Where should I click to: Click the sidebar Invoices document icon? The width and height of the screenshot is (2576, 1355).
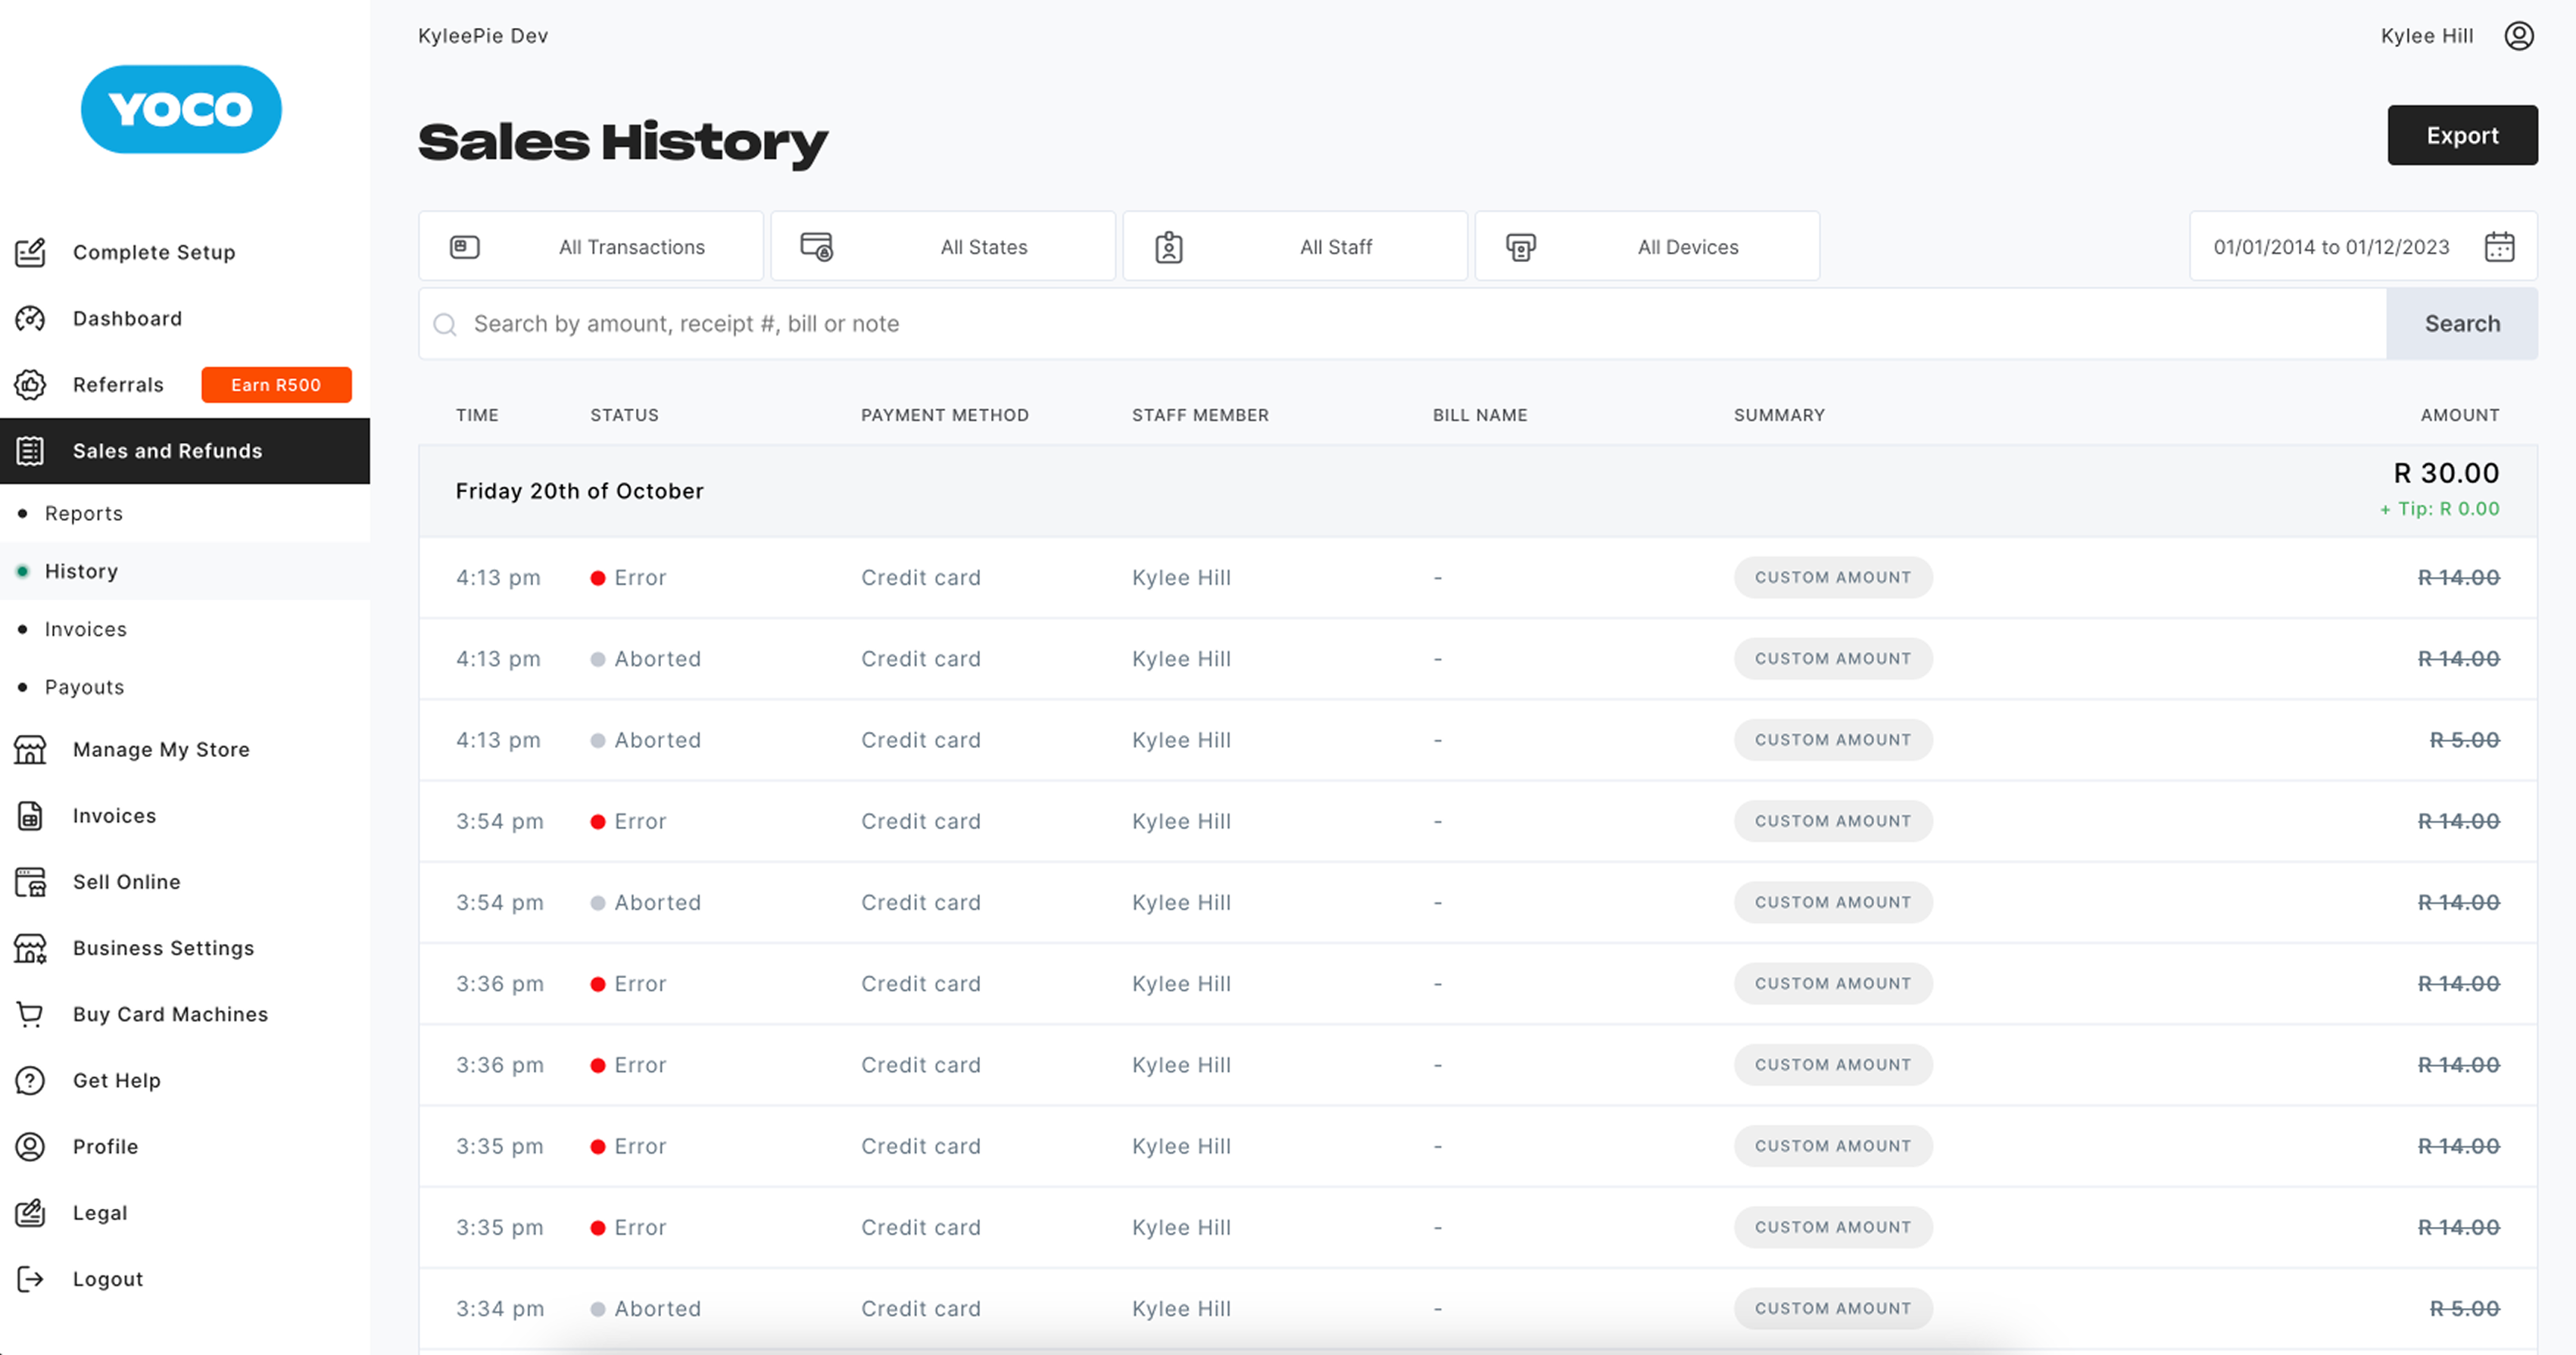click(30, 815)
